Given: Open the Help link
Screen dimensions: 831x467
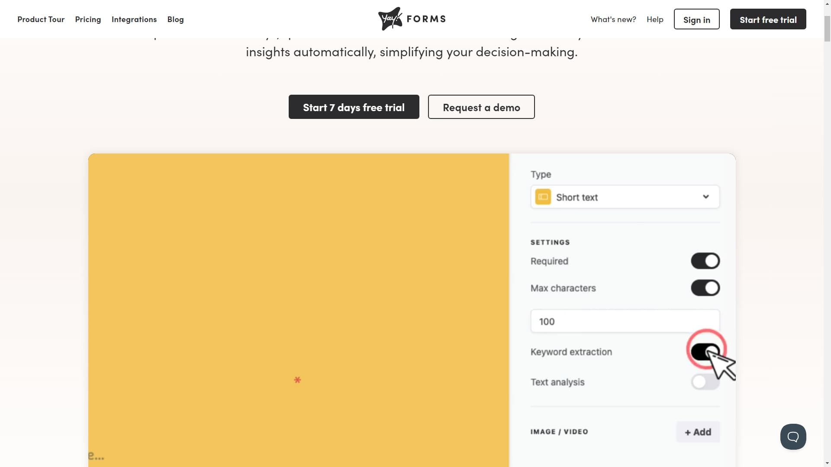Looking at the screenshot, I should [655, 19].
